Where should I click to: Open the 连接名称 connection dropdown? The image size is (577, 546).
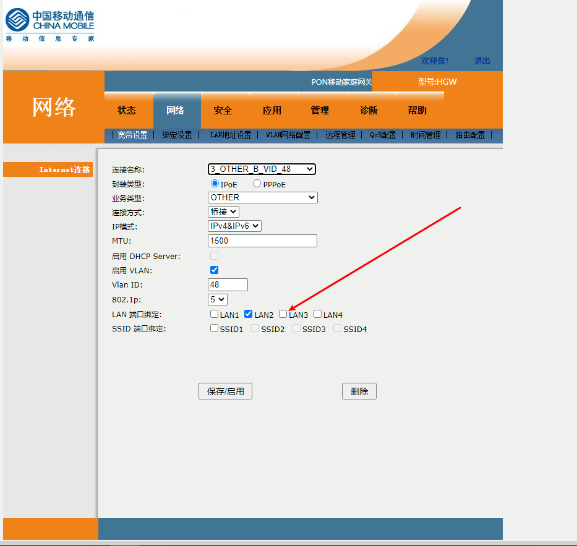click(x=262, y=169)
